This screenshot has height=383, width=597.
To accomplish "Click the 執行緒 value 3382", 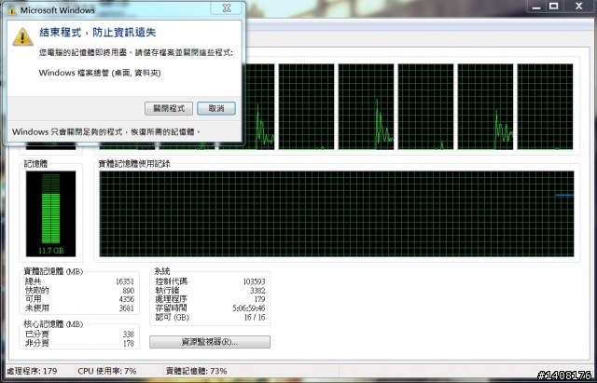I will (x=257, y=291).
